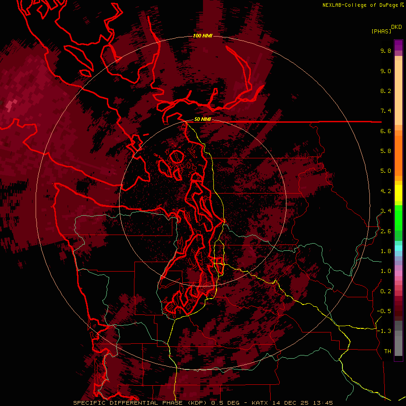Image resolution: width=406 pixels, height=406 pixels.
Task: Click the 14 DEC 25 date text
Action: 291,403
